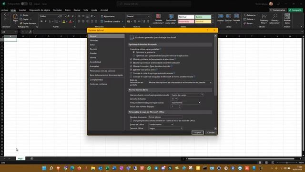Toggle Habilitar vista previa activa checkbox

[x=131, y=70]
